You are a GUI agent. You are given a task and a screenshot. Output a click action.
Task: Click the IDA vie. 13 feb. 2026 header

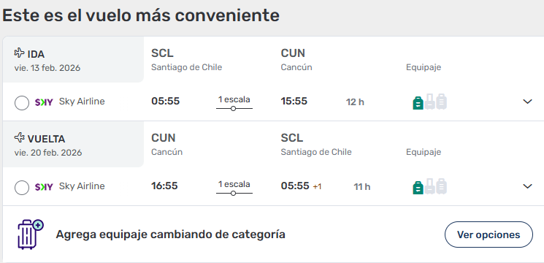[x=47, y=61]
